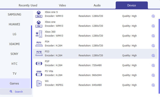
Task: Select TV device category
Action: point(14,73)
